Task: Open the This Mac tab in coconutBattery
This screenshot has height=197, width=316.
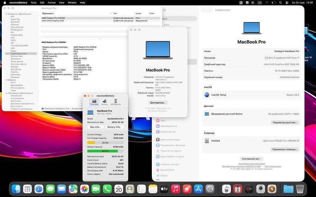Action: 94,102
